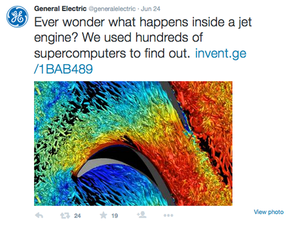Open the more options ellipsis menu

(x=168, y=216)
